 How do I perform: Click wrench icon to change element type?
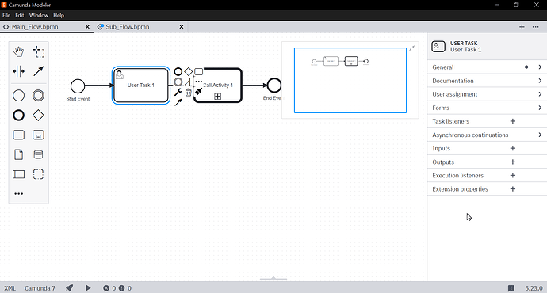tap(178, 92)
